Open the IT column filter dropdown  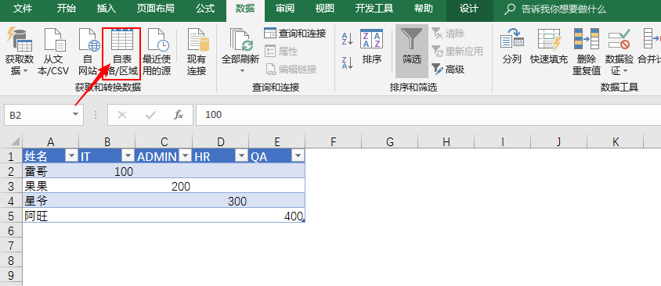pos(128,156)
